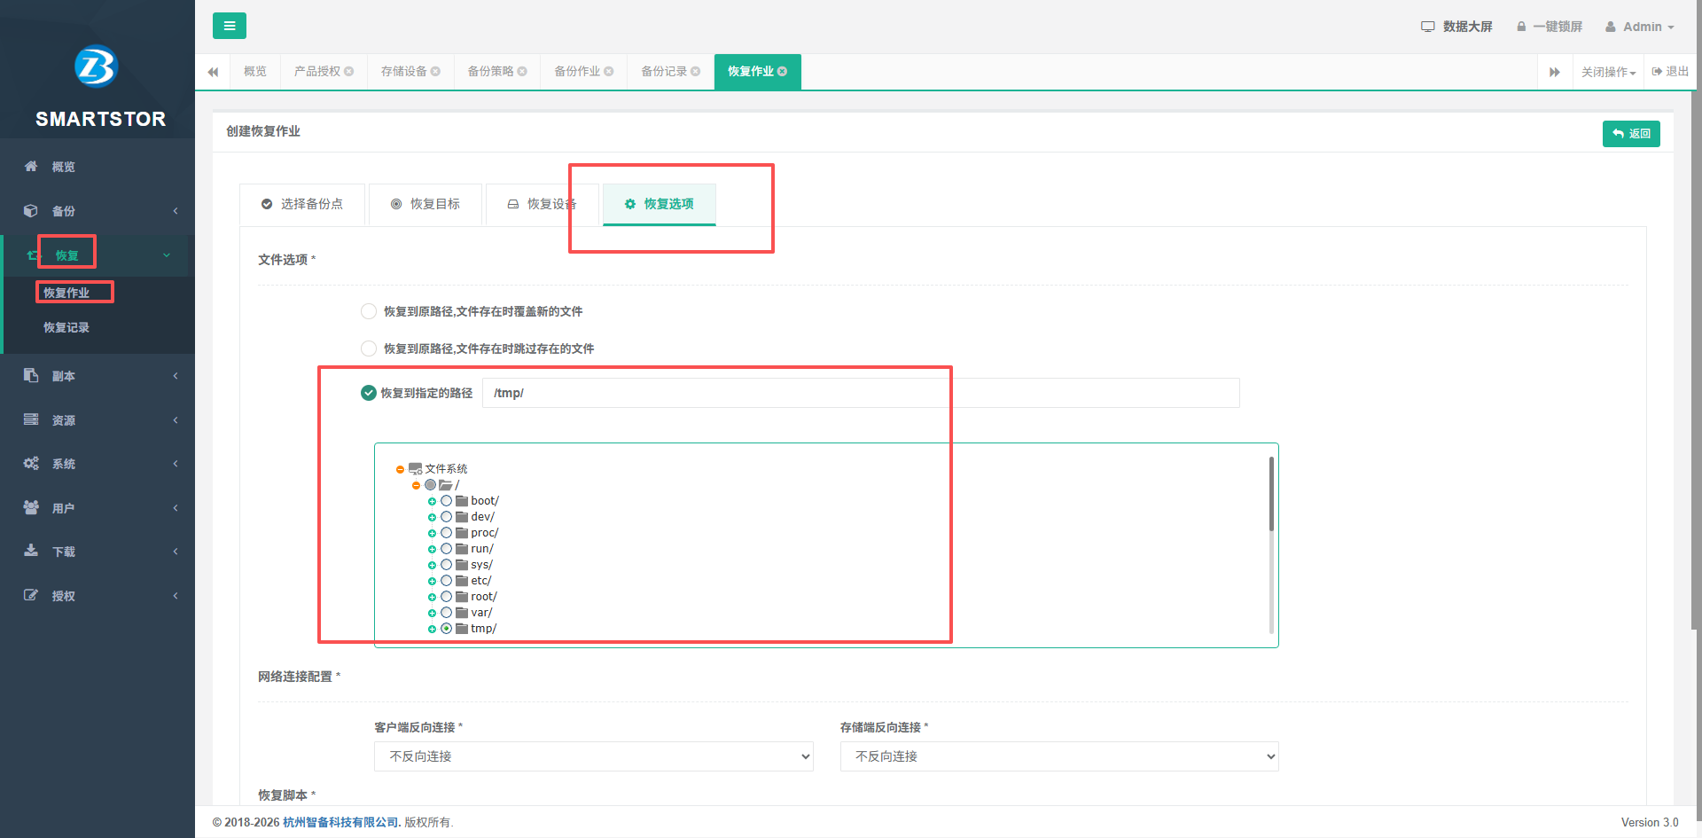Screen dimensions: 1702x838
Task: Click the run/ folder icon
Action: (462, 549)
